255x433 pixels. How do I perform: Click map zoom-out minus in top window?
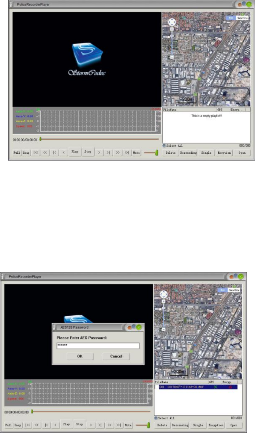click(172, 57)
